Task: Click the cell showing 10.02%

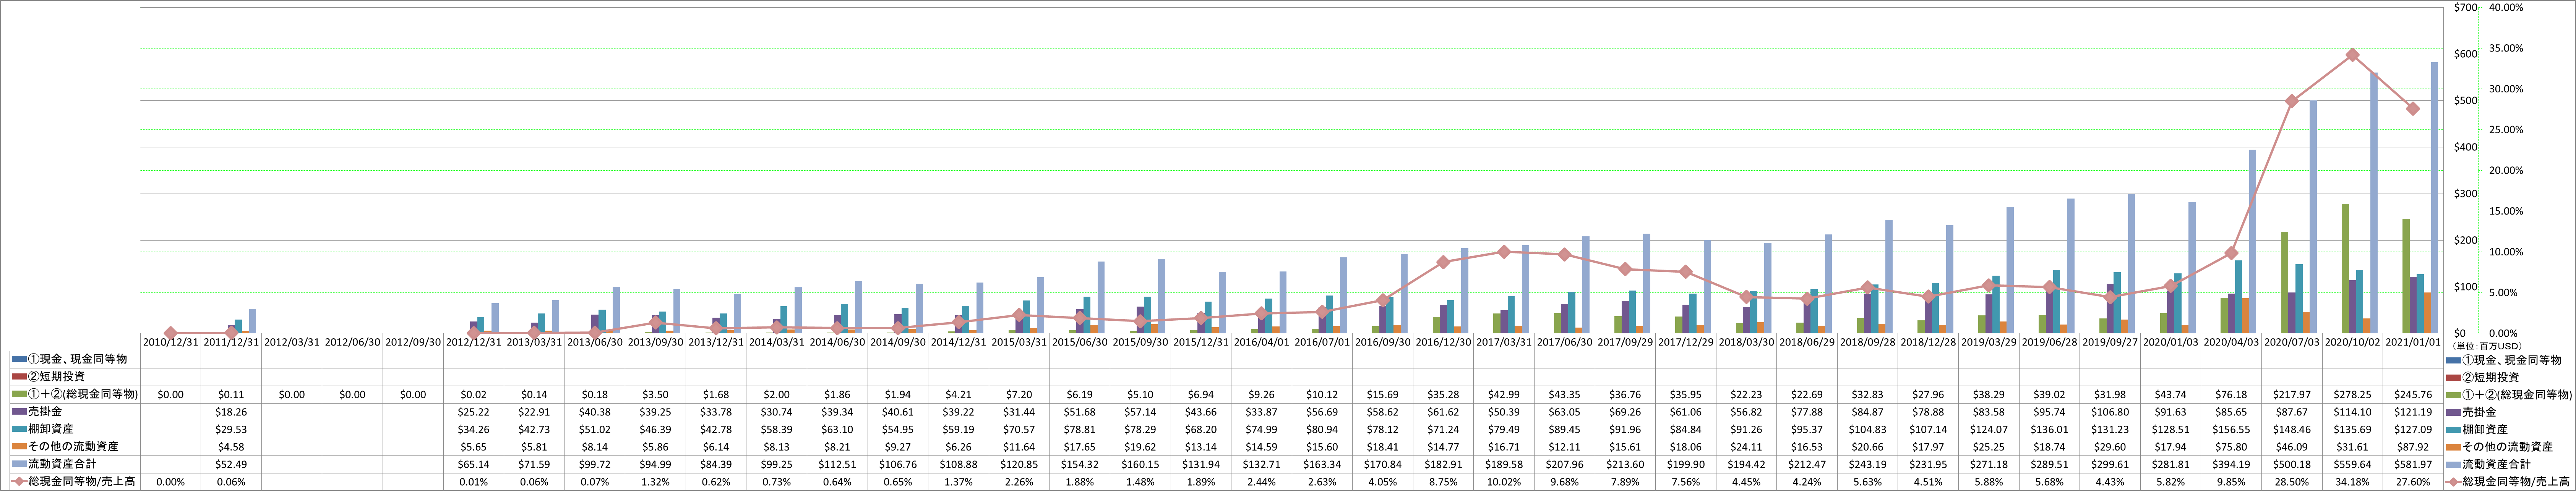Action: tap(1504, 482)
